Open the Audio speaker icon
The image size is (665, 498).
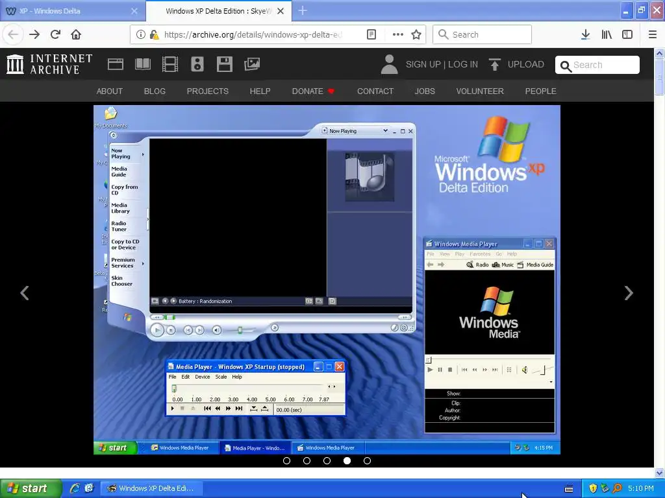(197, 64)
